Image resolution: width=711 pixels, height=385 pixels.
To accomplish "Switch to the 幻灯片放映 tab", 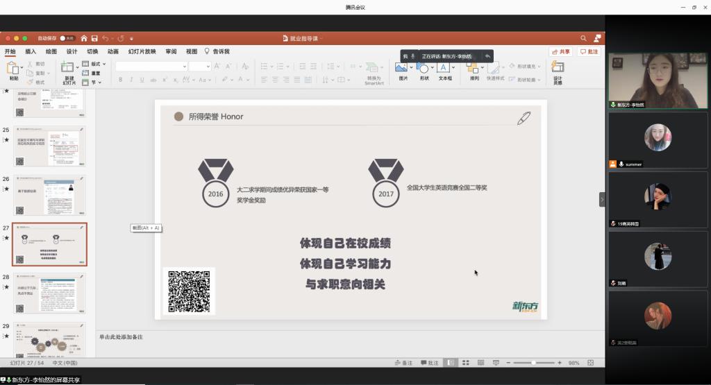I will [142, 51].
